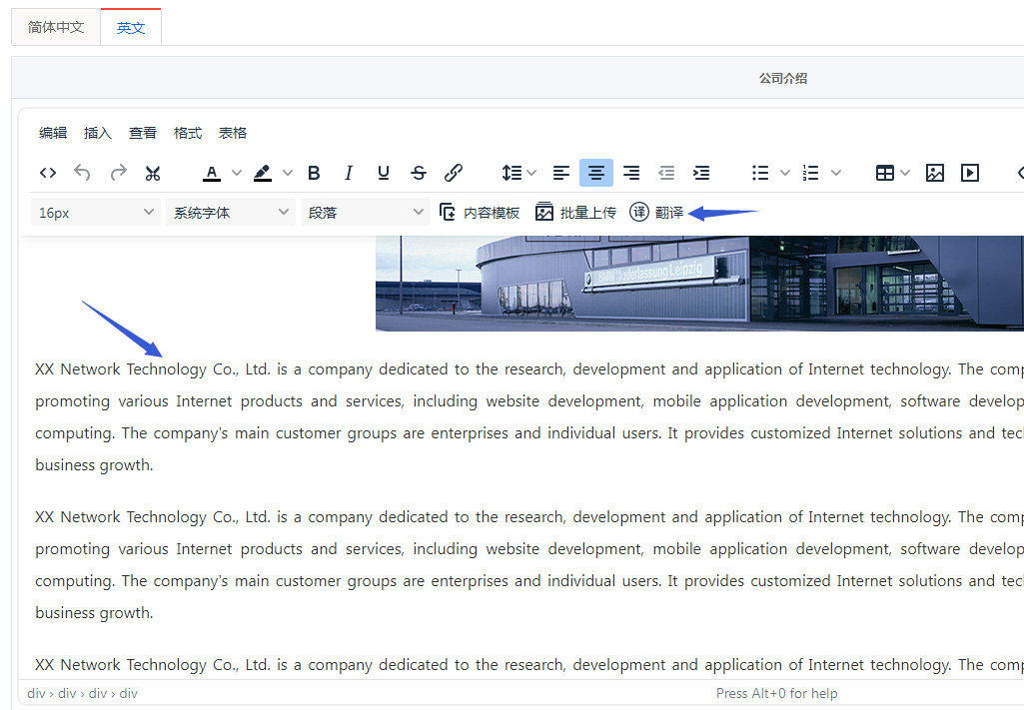Apply a numbered list
Screen dimensions: 1024x710
[810, 173]
